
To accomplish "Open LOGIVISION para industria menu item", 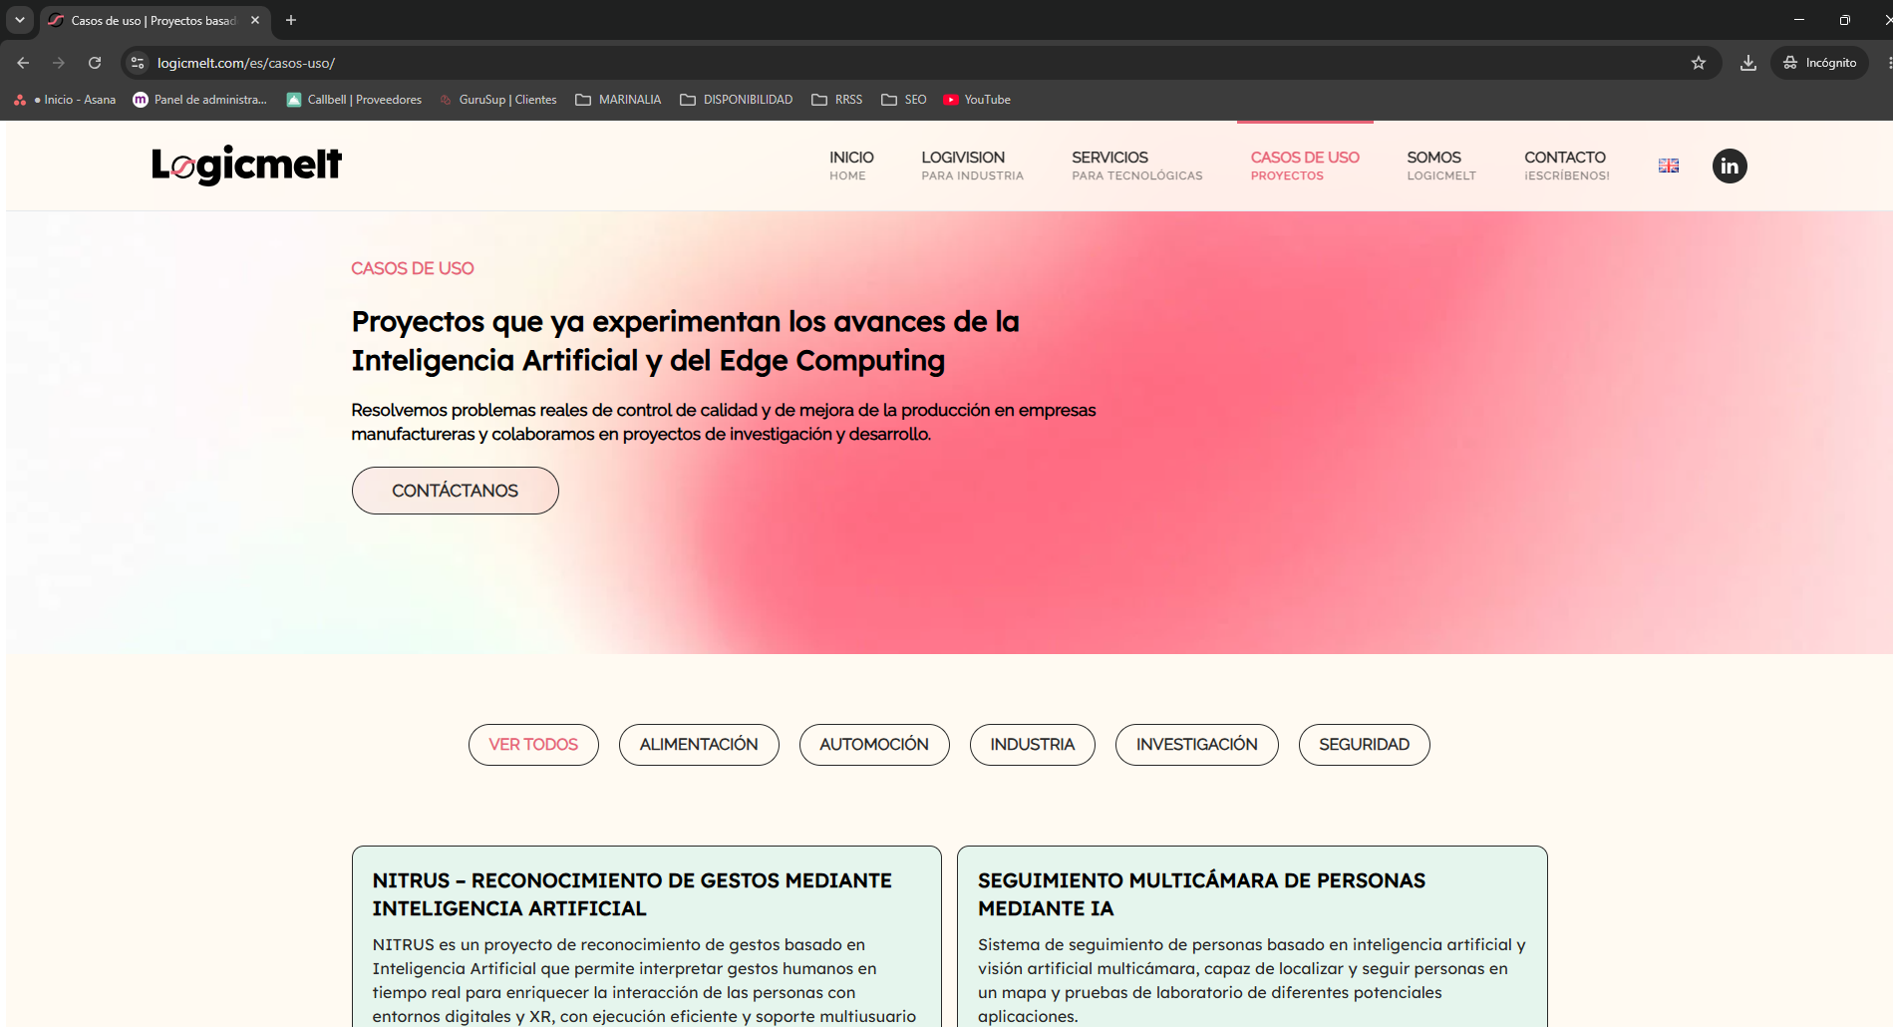I will 972,166.
